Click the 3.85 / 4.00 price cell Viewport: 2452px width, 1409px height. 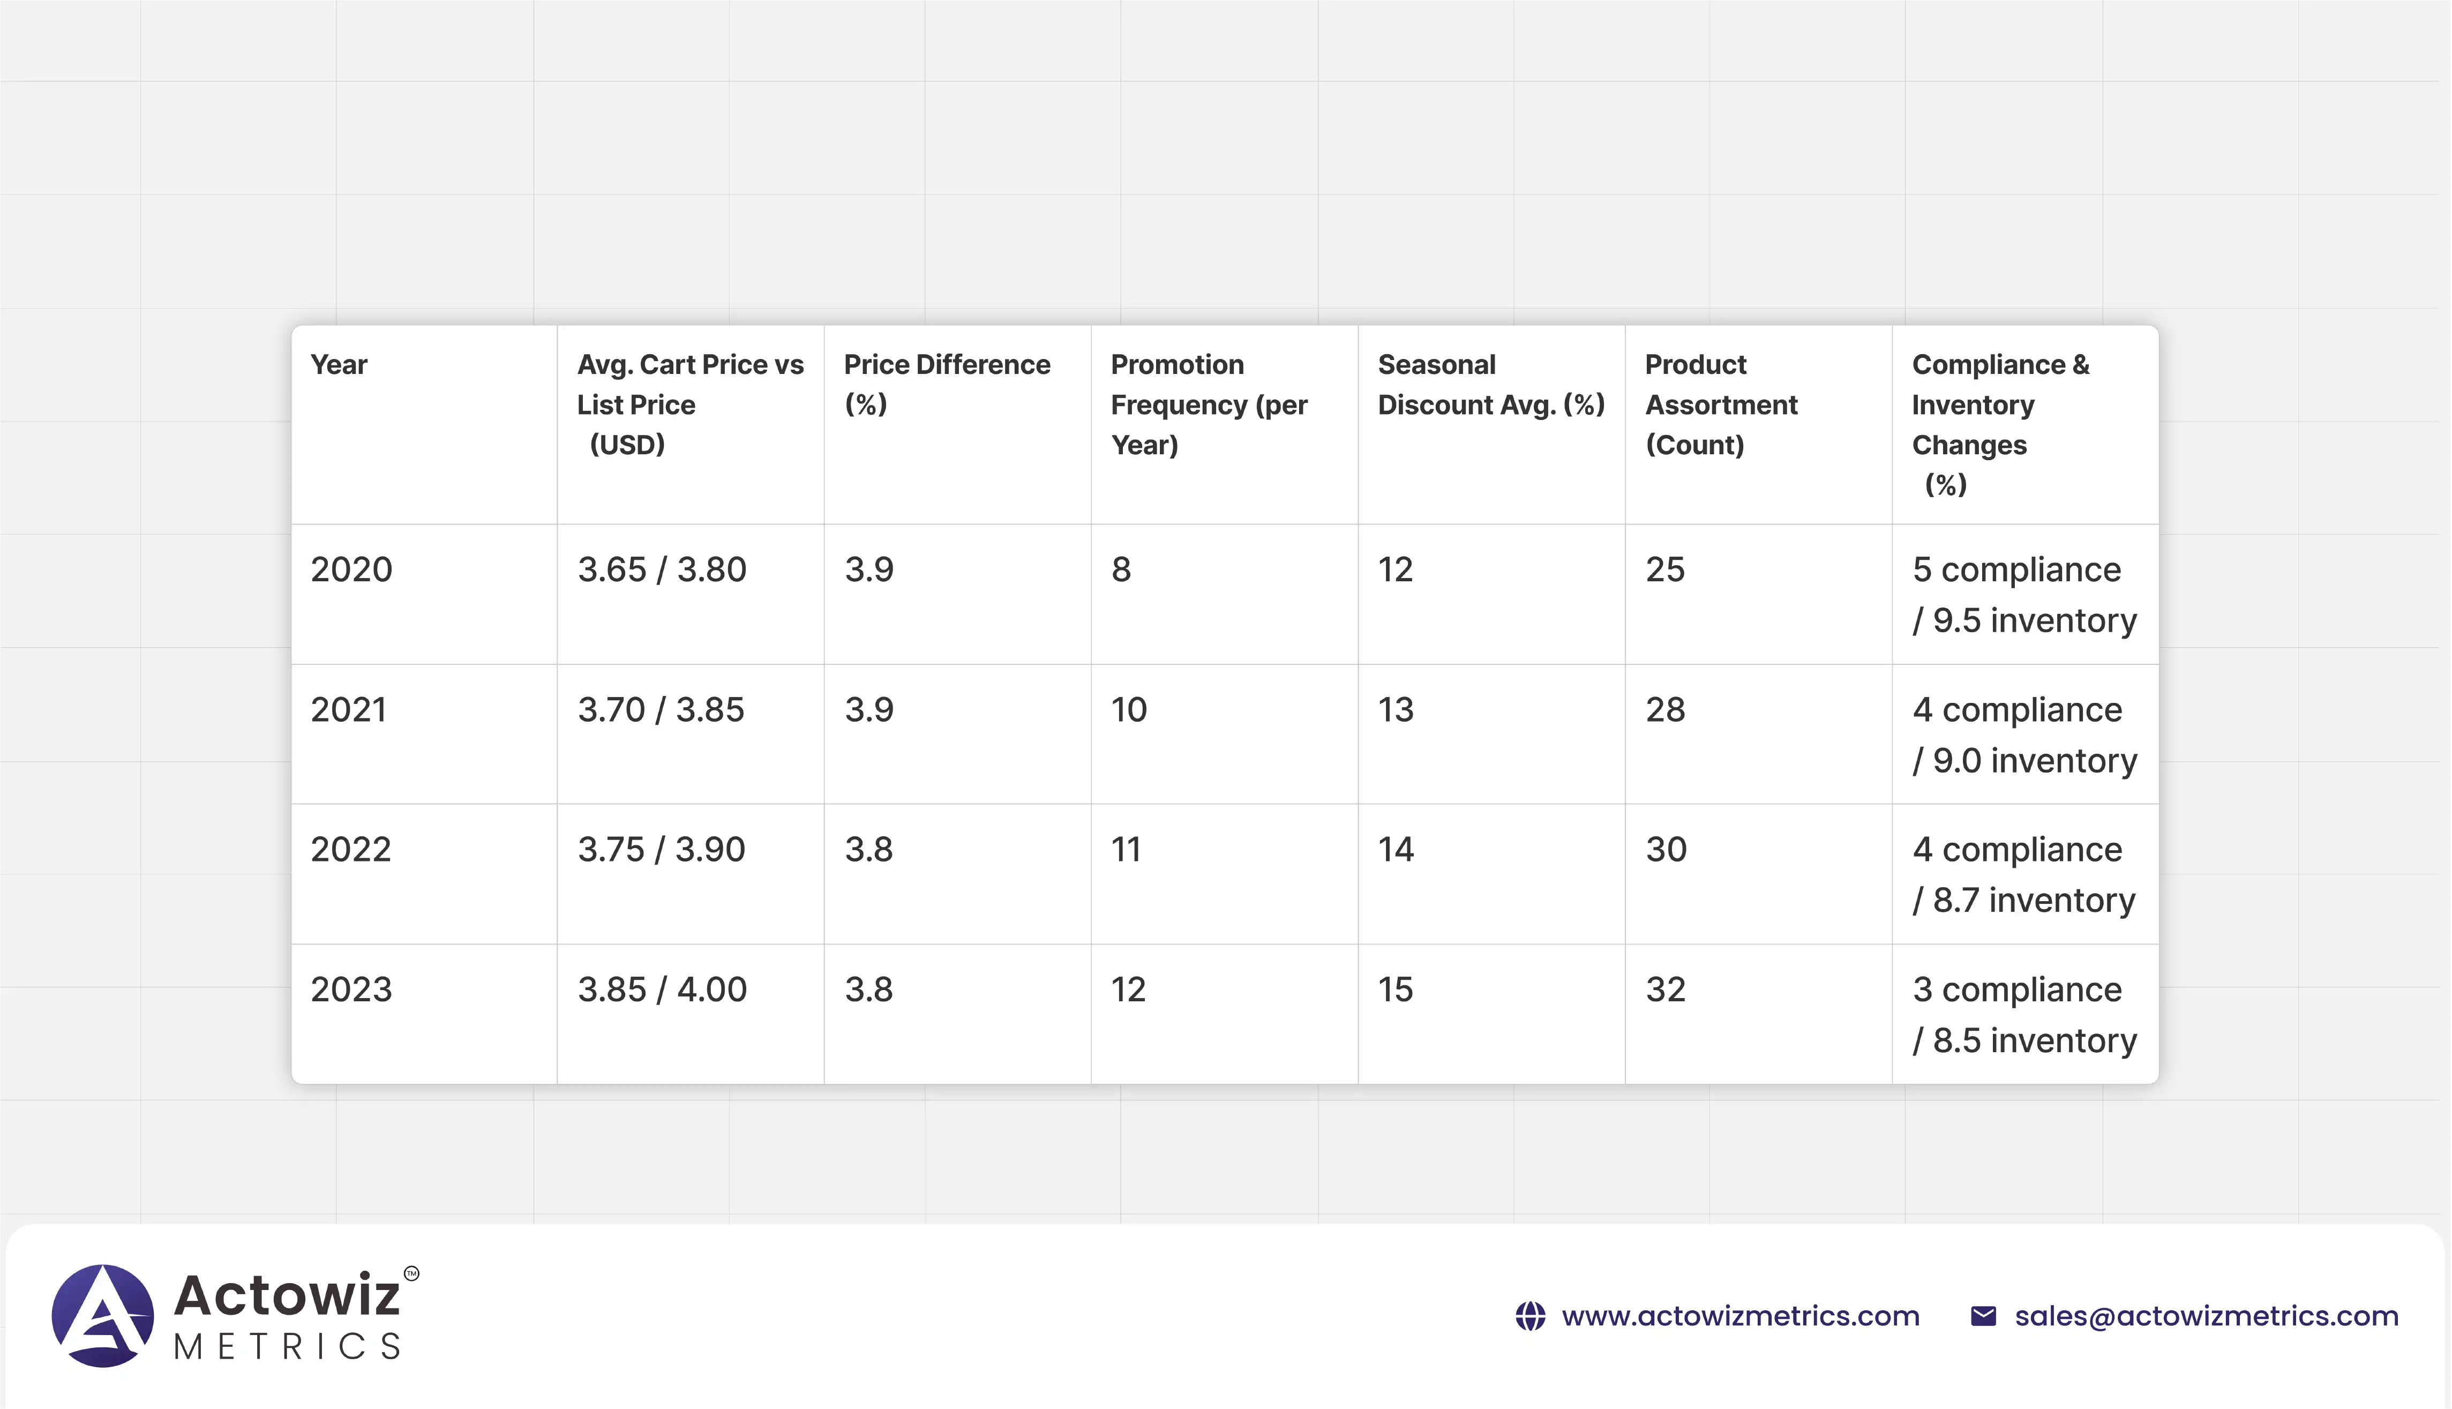pos(662,989)
